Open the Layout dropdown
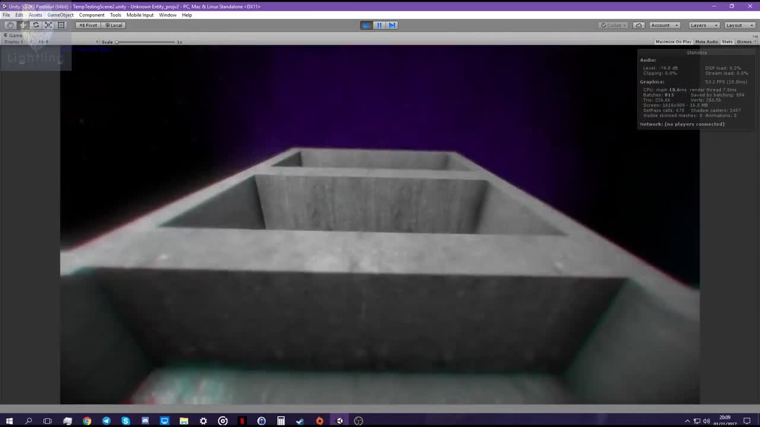This screenshot has width=760, height=427. (x=738, y=25)
